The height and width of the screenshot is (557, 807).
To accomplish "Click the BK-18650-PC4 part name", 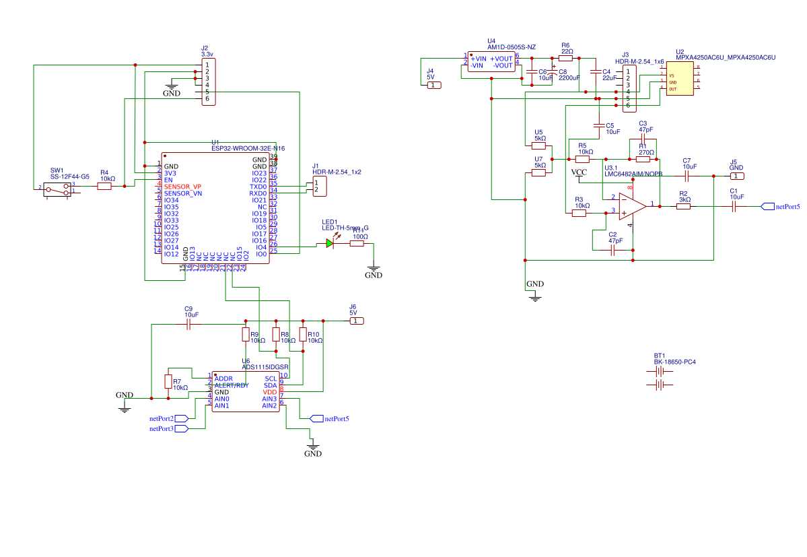I will (x=674, y=362).
